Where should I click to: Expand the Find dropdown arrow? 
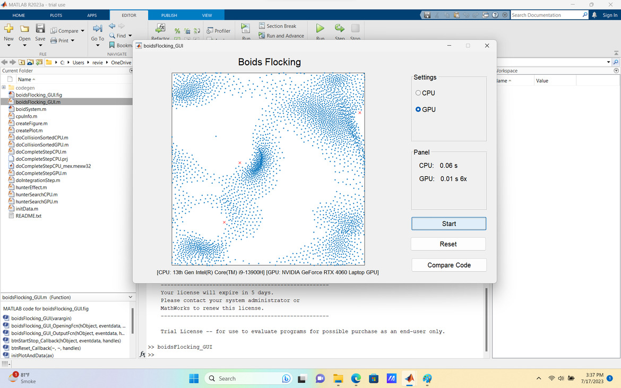(x=130, y=36)
